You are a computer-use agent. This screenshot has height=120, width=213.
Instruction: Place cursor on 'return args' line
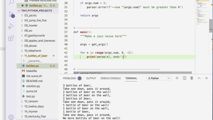pos(89,16)
